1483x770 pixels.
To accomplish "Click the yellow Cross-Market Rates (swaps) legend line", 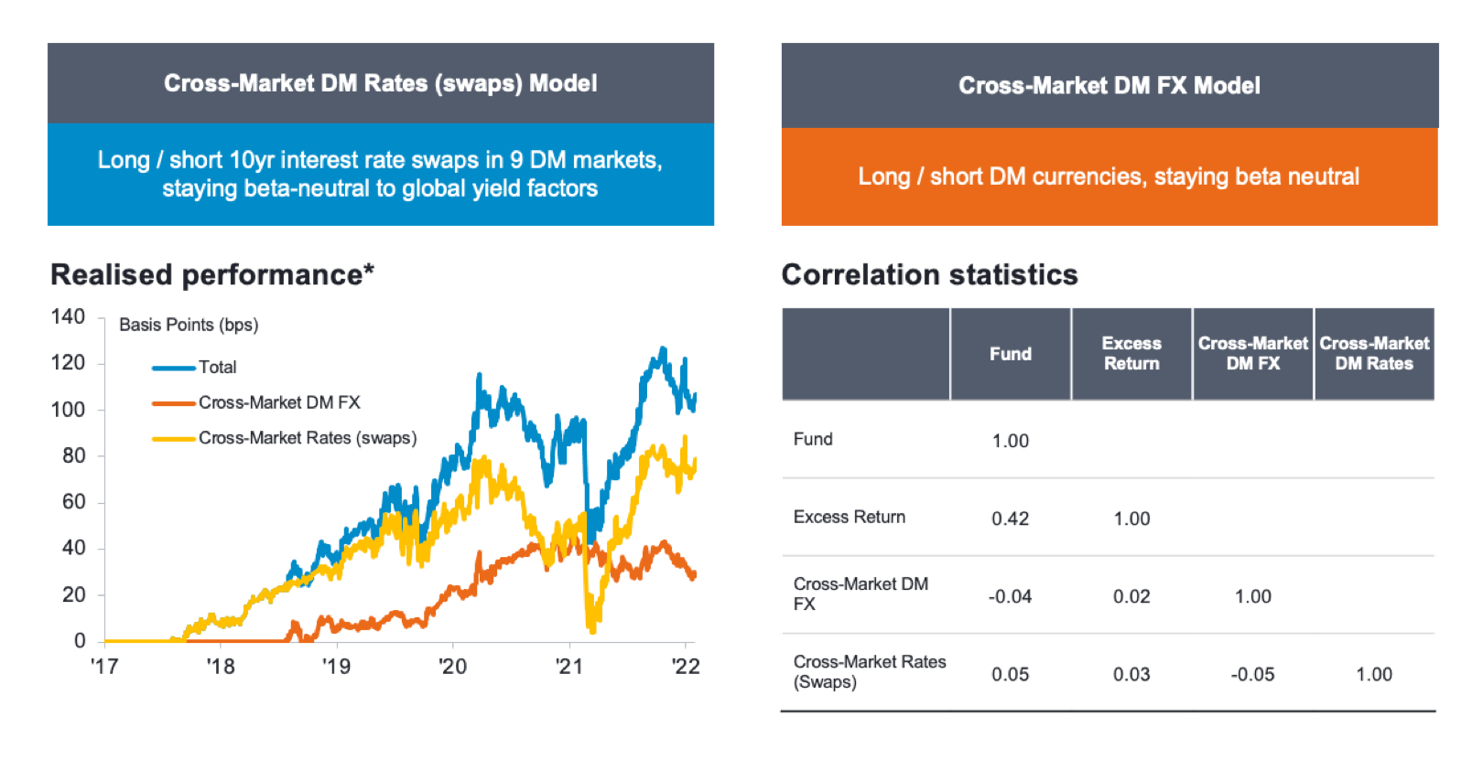I will point(174,439).
